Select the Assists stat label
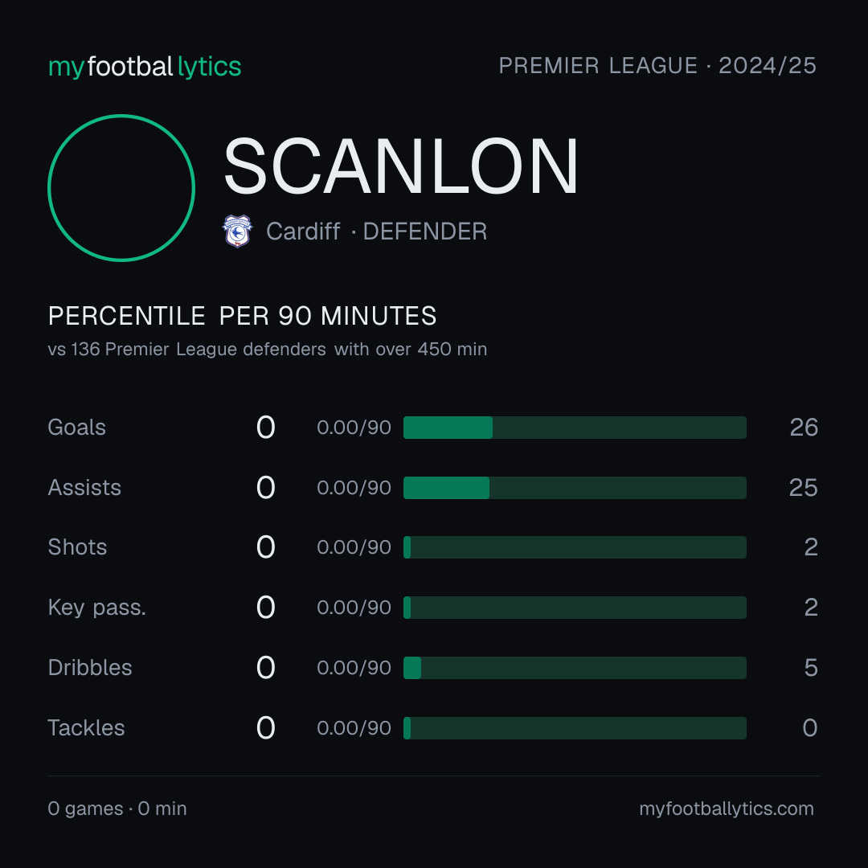 point(84,488)
